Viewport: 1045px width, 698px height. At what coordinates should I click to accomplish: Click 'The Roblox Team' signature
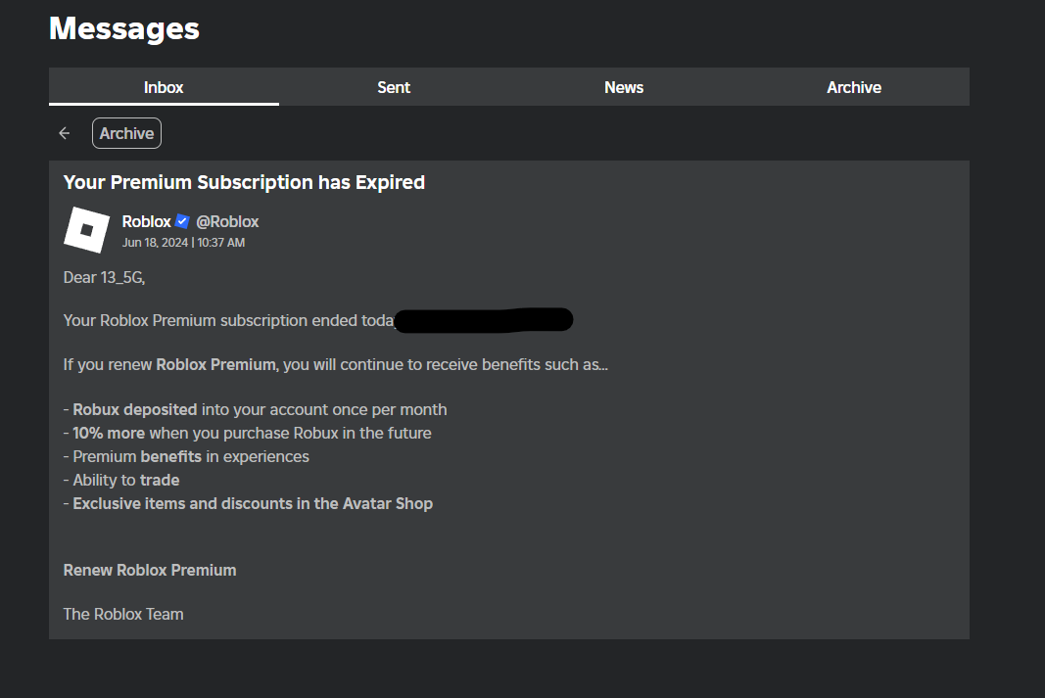(123, 614)
